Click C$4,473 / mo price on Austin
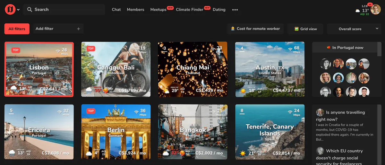The height and width of the screenshot is (165, 385). point(287,90)
